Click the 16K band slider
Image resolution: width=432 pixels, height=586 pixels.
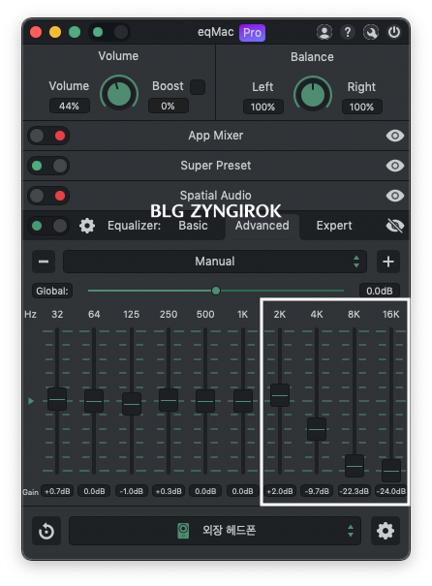[391, 471]
